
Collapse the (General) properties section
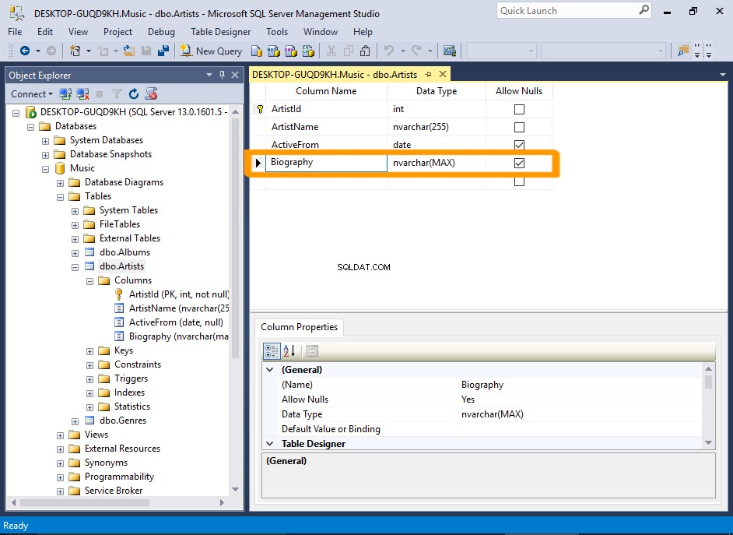[270, 369]
